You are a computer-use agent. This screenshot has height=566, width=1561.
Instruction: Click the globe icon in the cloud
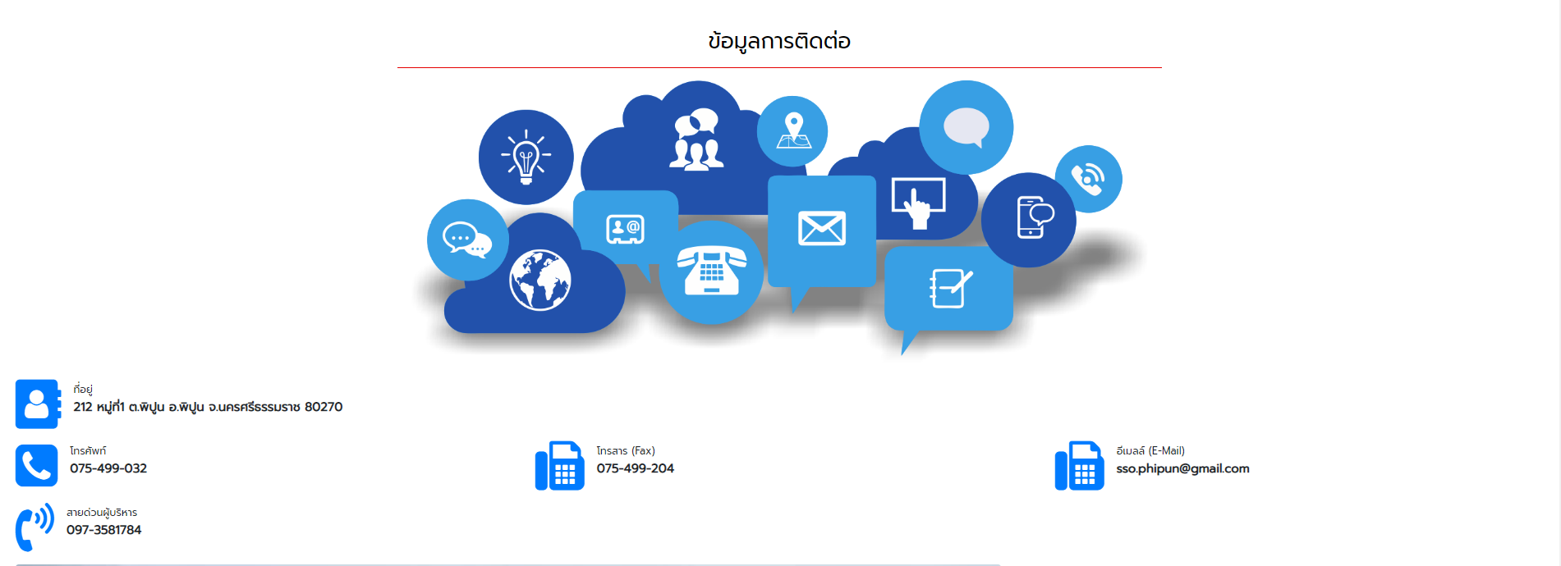click(x=539, y=281)
